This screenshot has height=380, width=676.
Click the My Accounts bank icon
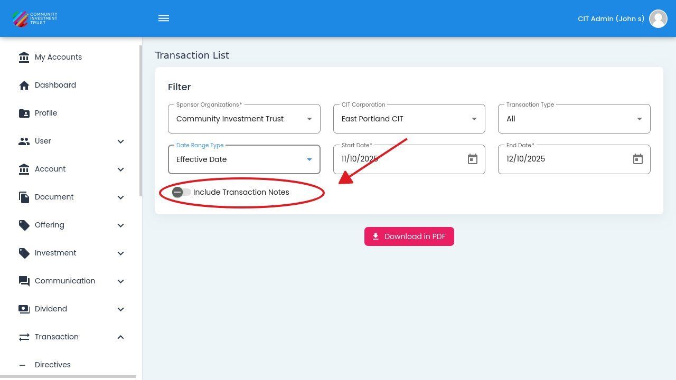(24, 57)
